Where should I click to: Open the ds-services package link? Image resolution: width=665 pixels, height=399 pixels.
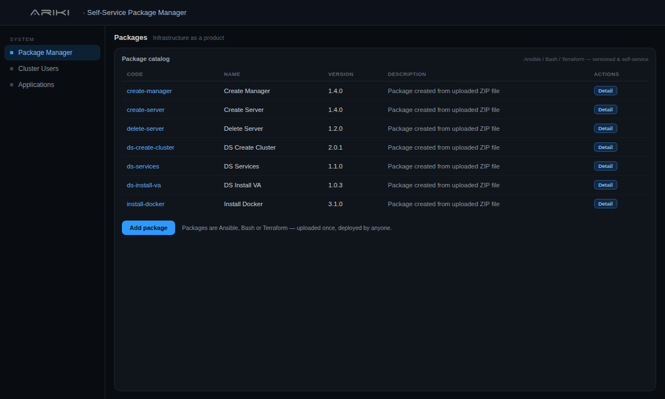143,166
